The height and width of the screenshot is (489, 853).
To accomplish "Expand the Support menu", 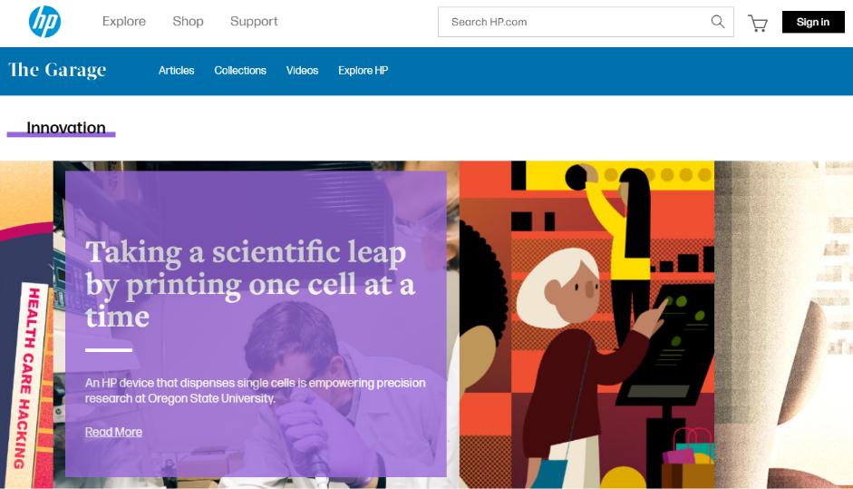I will tap(254, 22).
